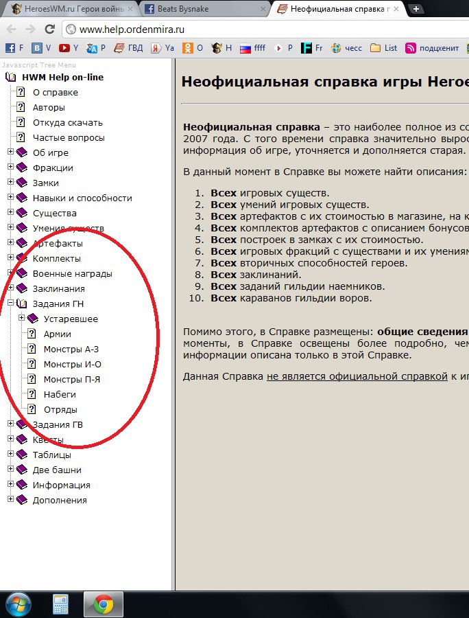Screen dimensions: 469x618
Task: Open the Yandex 'Ya' bookmark
Action: pyautogui.click(x=163, y=48)
